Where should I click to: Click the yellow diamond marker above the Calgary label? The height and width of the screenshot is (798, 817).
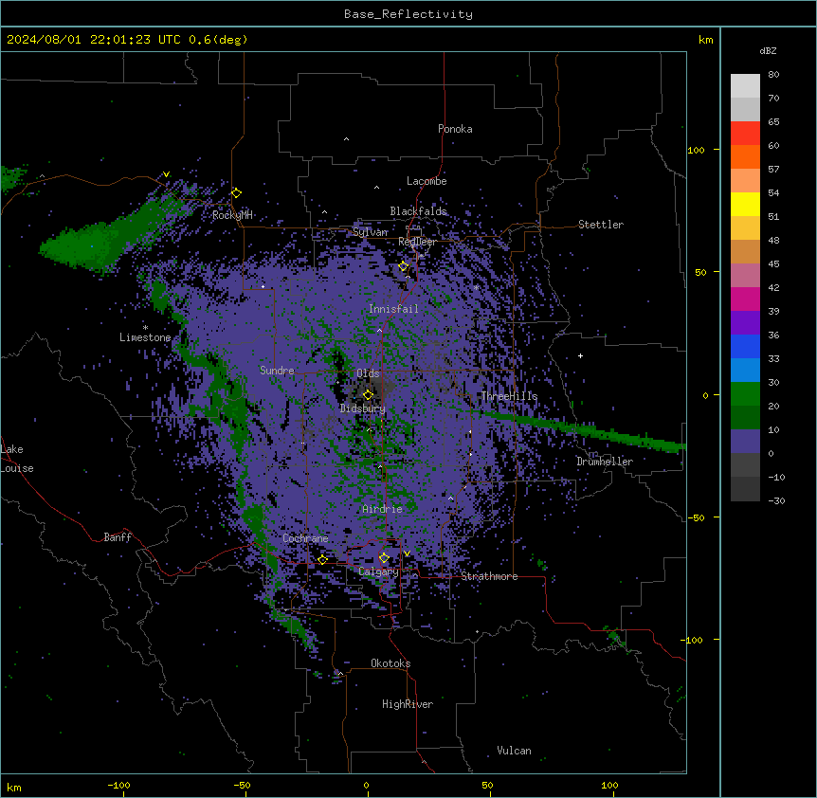384,558
